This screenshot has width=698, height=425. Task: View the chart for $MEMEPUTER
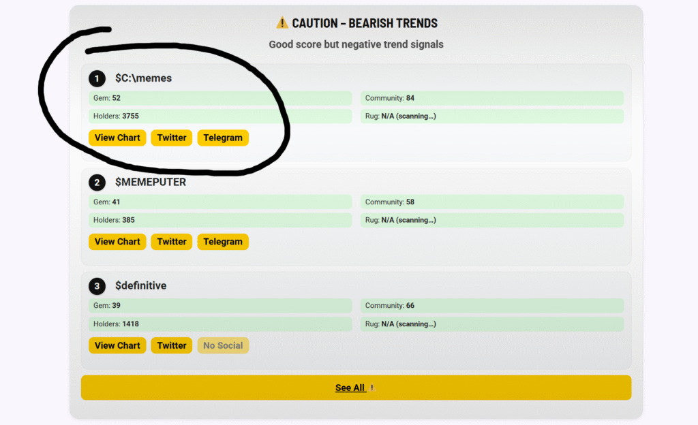[x=117, y=242]
